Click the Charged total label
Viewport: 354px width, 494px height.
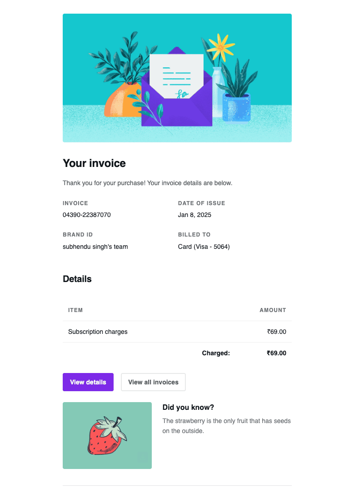click(x=216, y=353)
